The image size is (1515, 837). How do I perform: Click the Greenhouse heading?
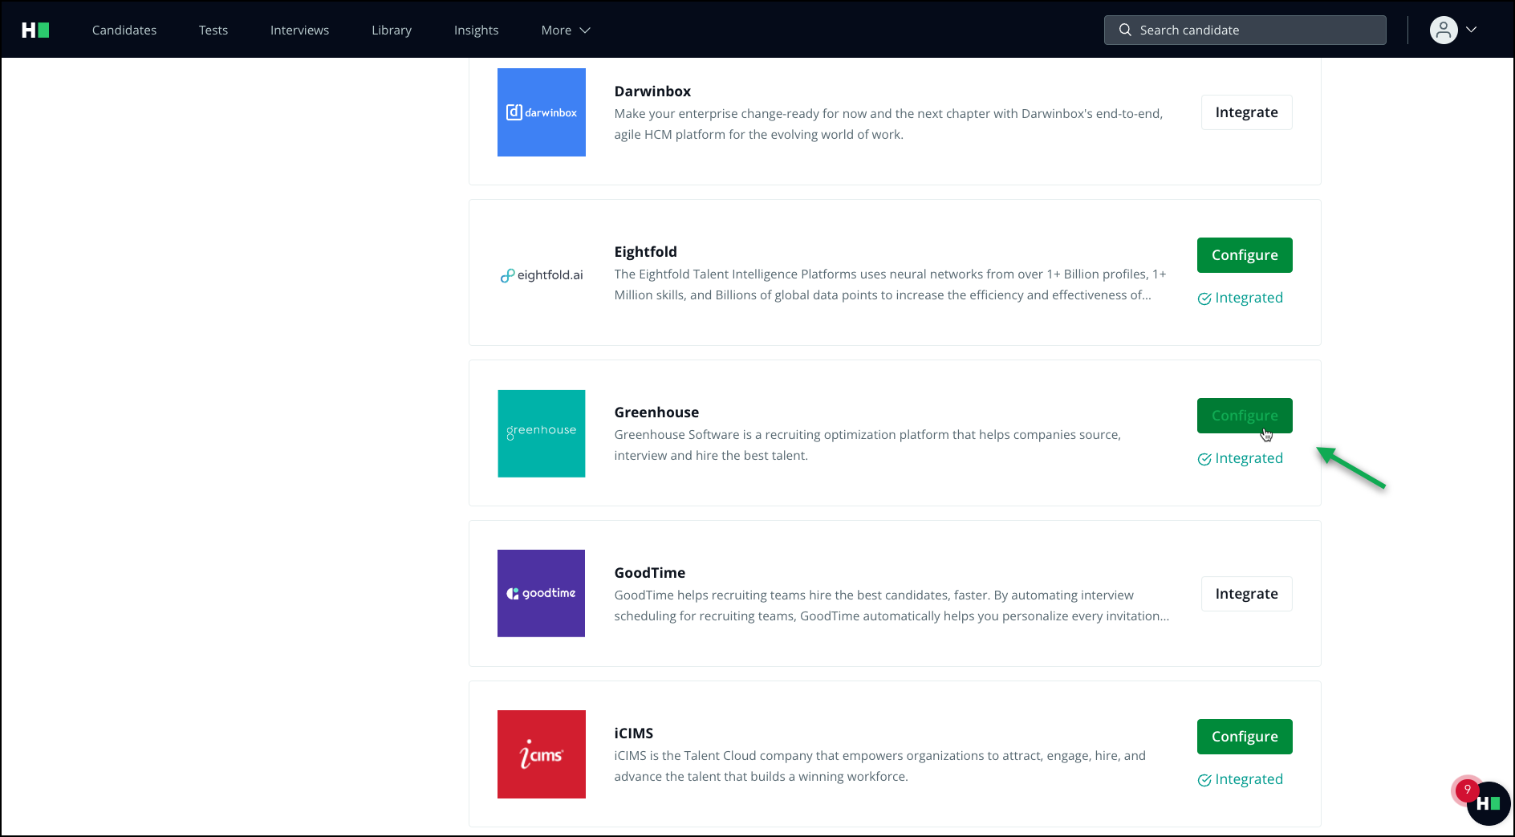click(x=656, y=412)
